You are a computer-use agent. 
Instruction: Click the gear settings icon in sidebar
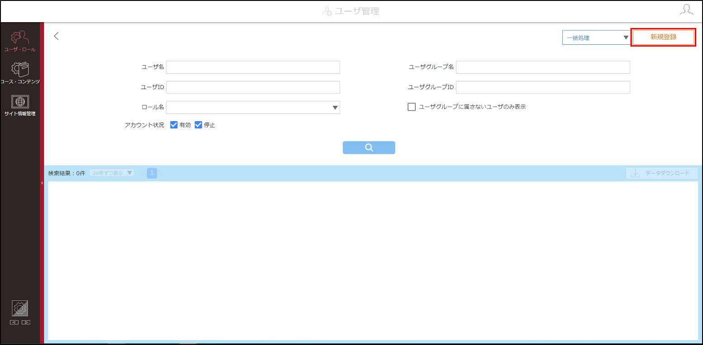[x=20, y=308]
